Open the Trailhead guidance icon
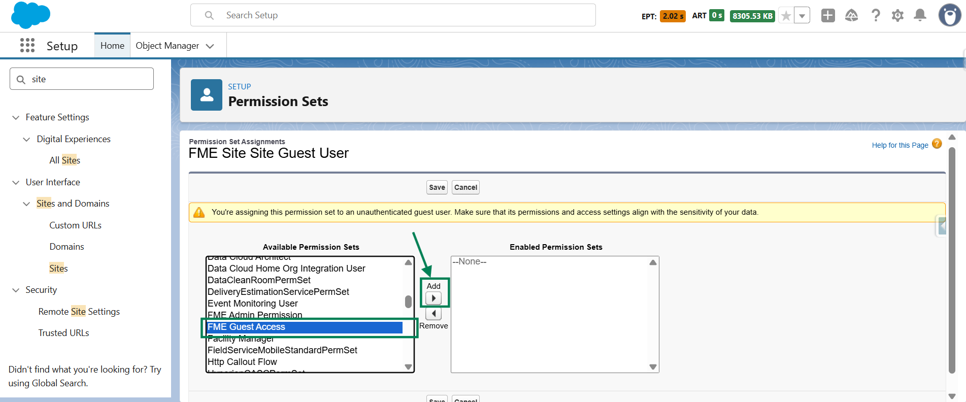966x402 pixels. point(852,16)
